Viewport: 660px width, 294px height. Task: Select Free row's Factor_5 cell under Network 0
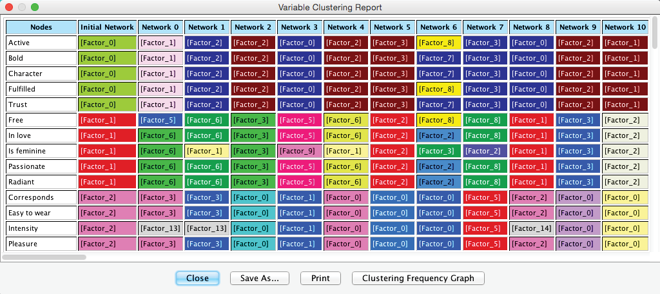[x=160, y=120]
